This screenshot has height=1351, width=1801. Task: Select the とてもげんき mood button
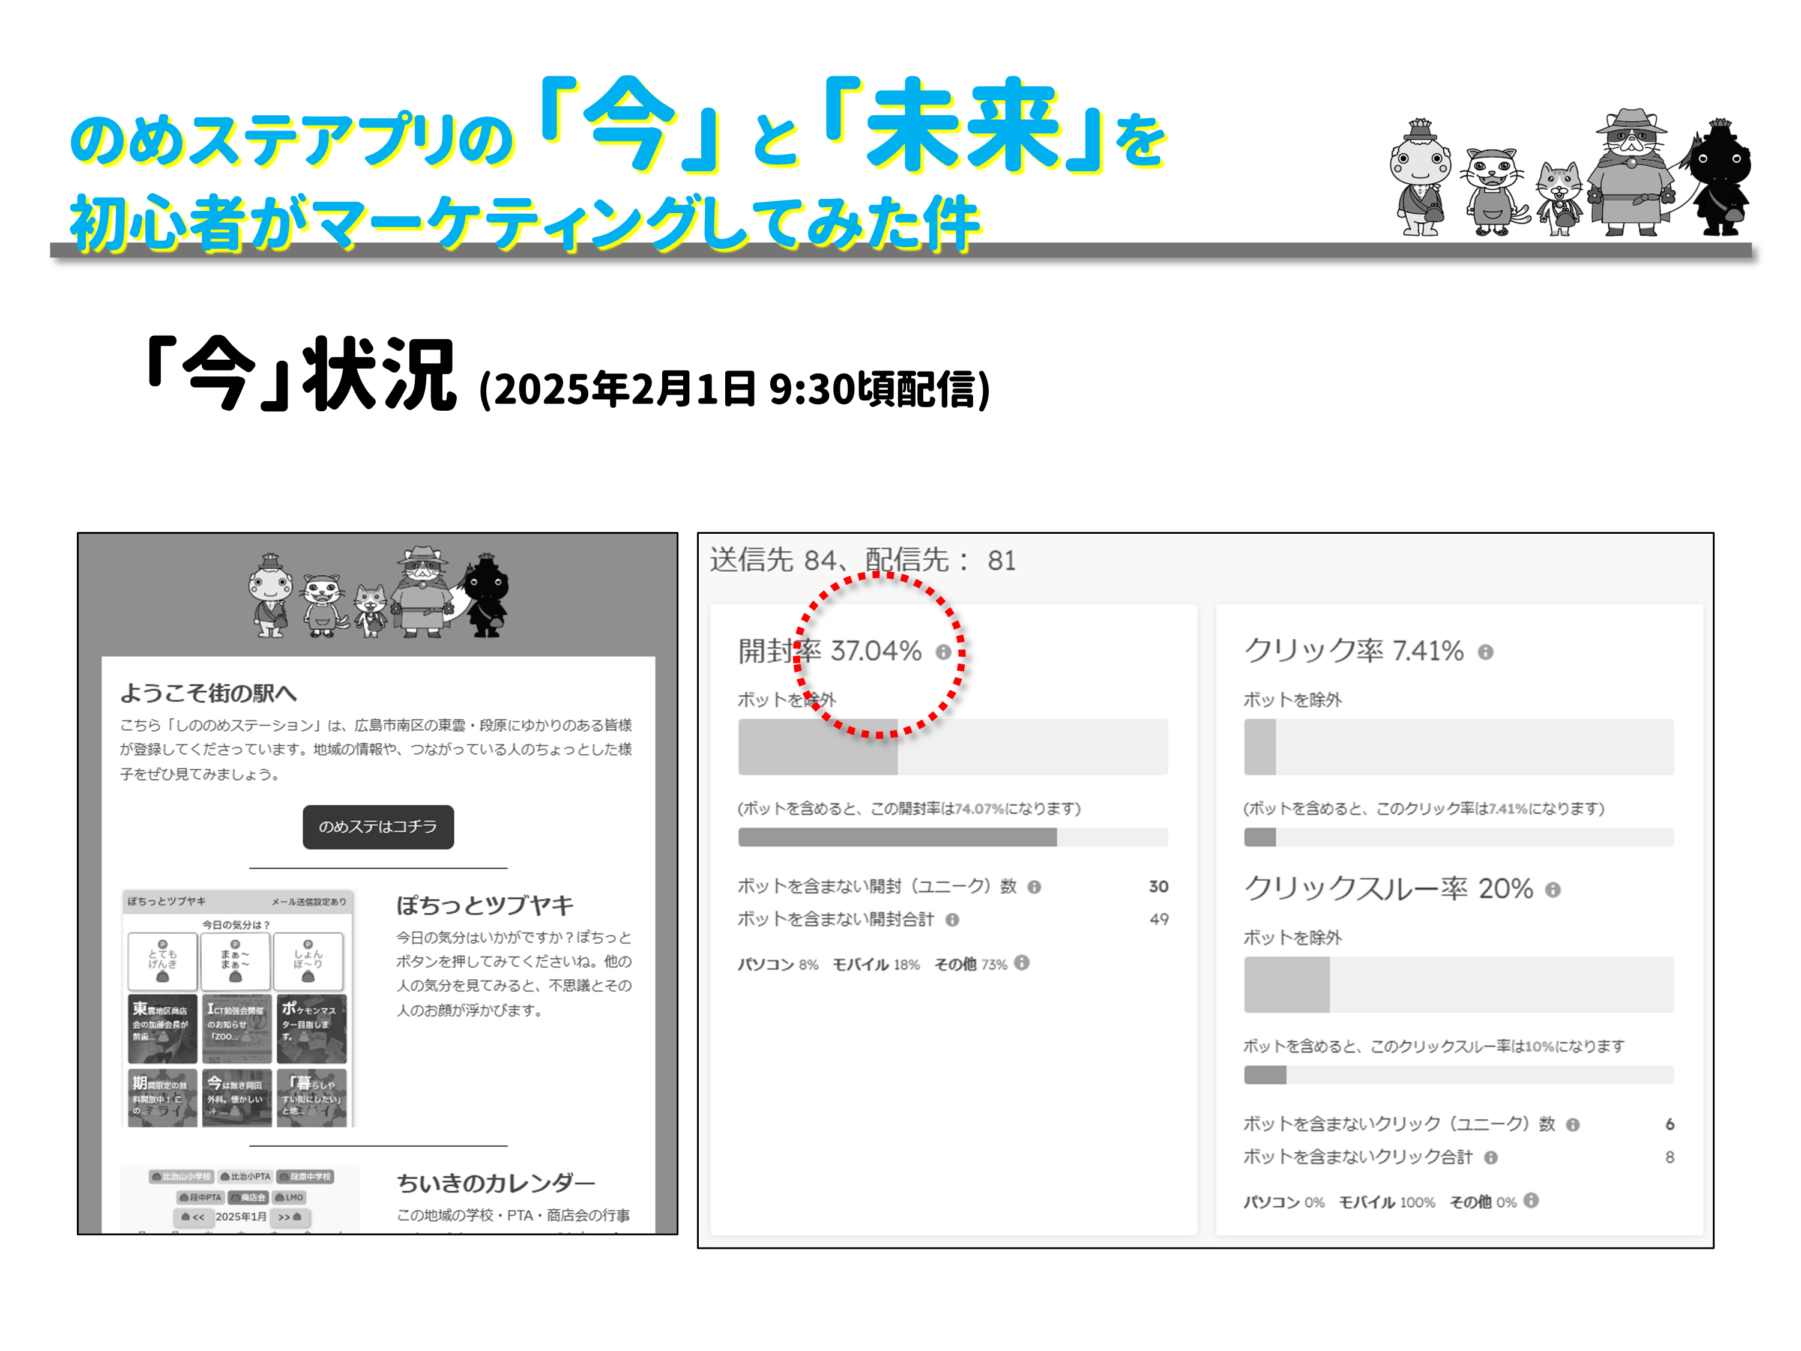pyautogui.click(x=162, y=962)
